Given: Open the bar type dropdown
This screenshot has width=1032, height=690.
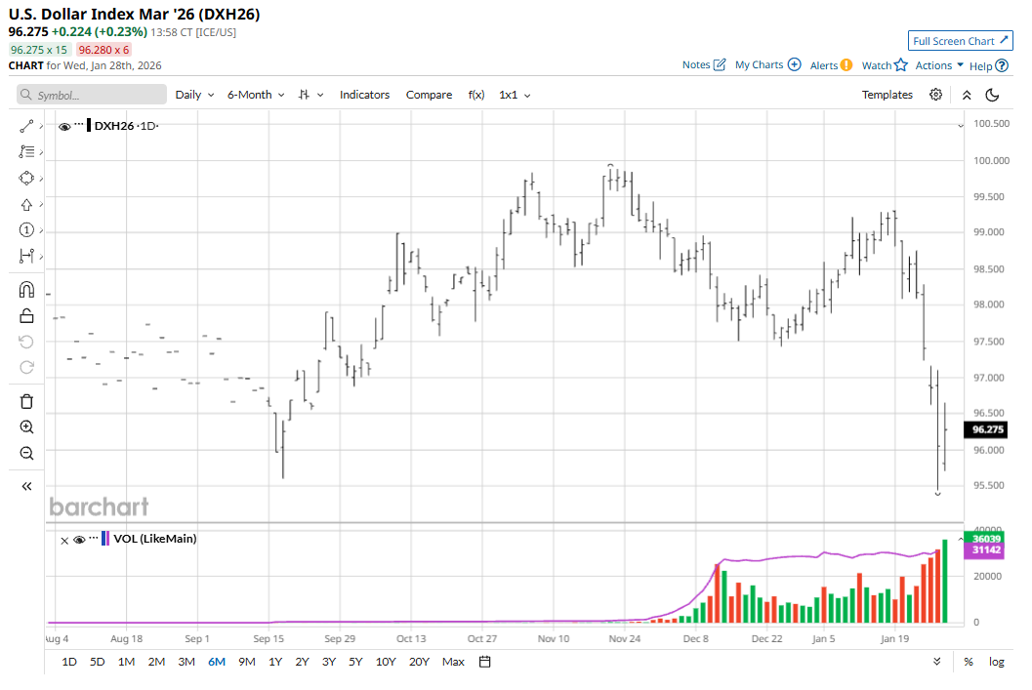Looking at the screenshot, I should [x=310, y=95].
